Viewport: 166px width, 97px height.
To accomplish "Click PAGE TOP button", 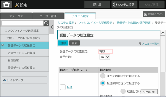I will (149, 92).
